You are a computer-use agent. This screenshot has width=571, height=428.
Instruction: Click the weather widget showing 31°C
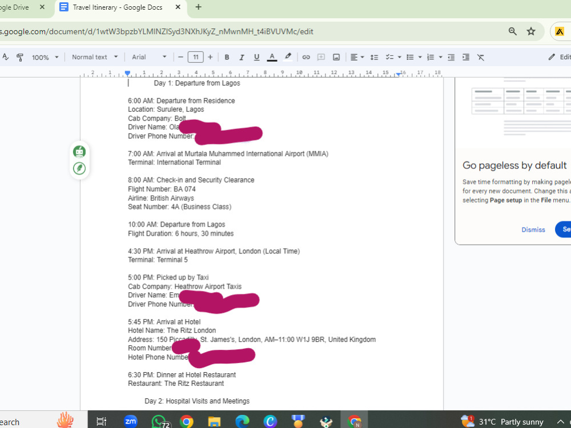tap(502, 422)
